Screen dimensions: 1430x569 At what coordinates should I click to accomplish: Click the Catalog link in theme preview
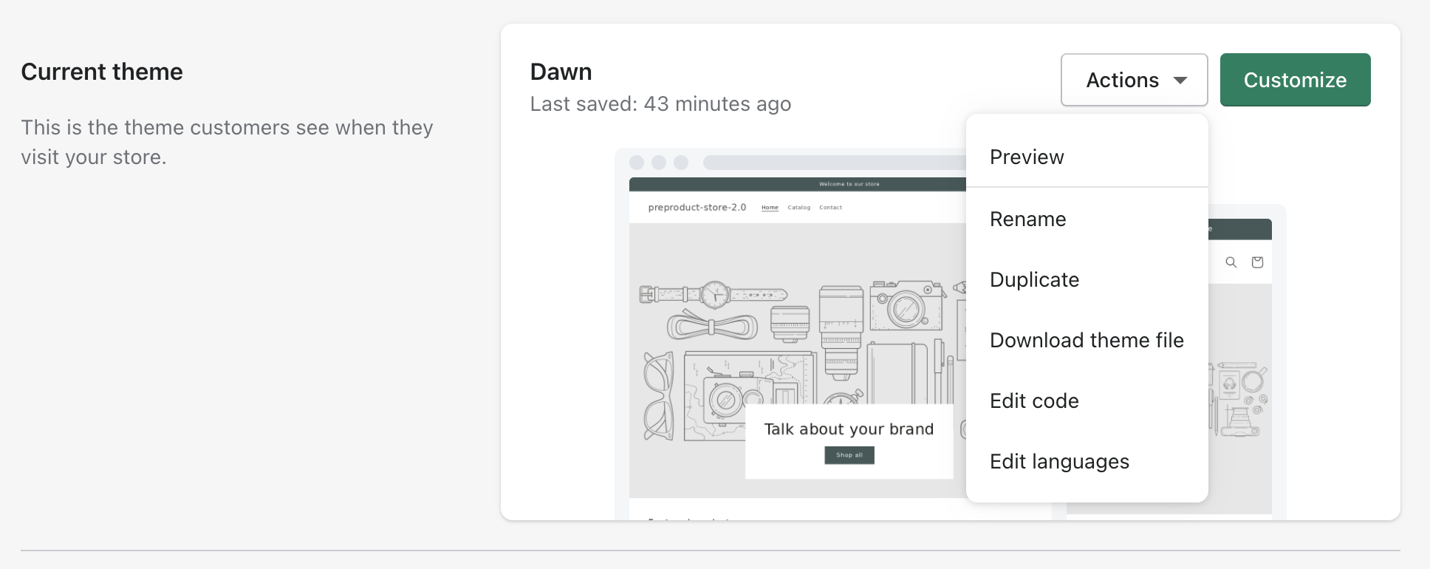[798, 208]
